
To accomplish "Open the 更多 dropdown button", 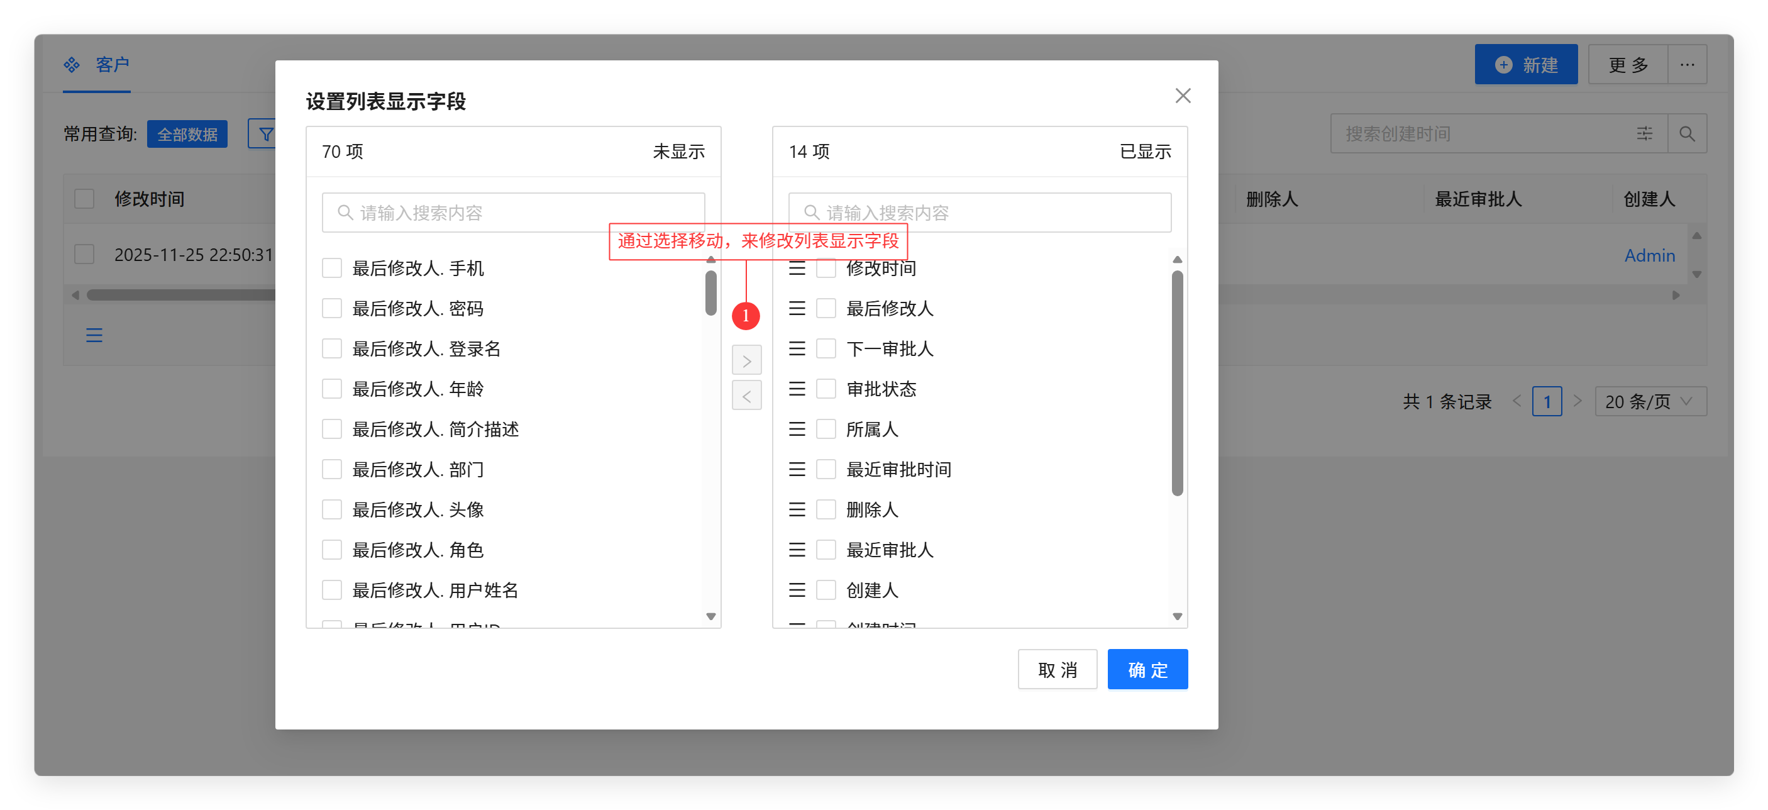I will (x=1627, y=65).
